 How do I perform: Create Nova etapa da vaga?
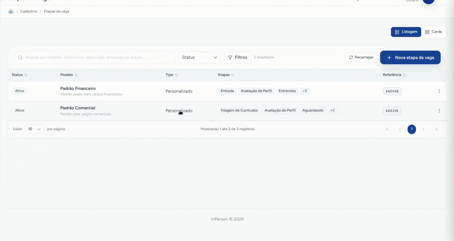pyautogui.click(x=410, y=58)
